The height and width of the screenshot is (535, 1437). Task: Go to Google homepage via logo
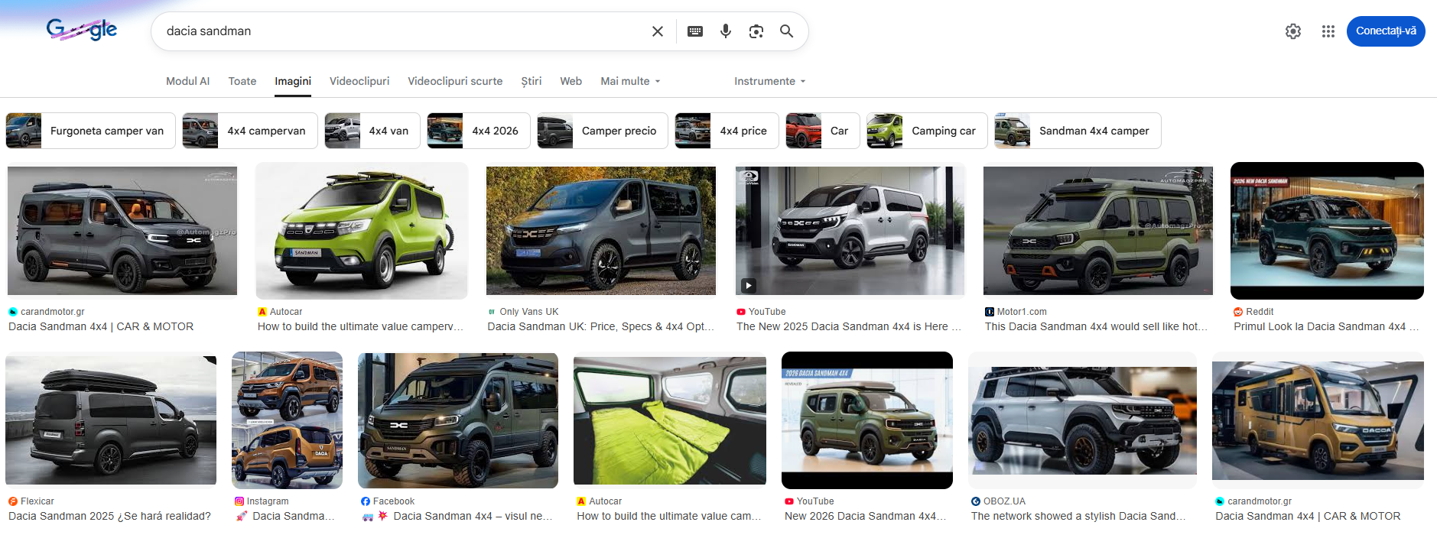pyautogui.click(x=82, y=30)
